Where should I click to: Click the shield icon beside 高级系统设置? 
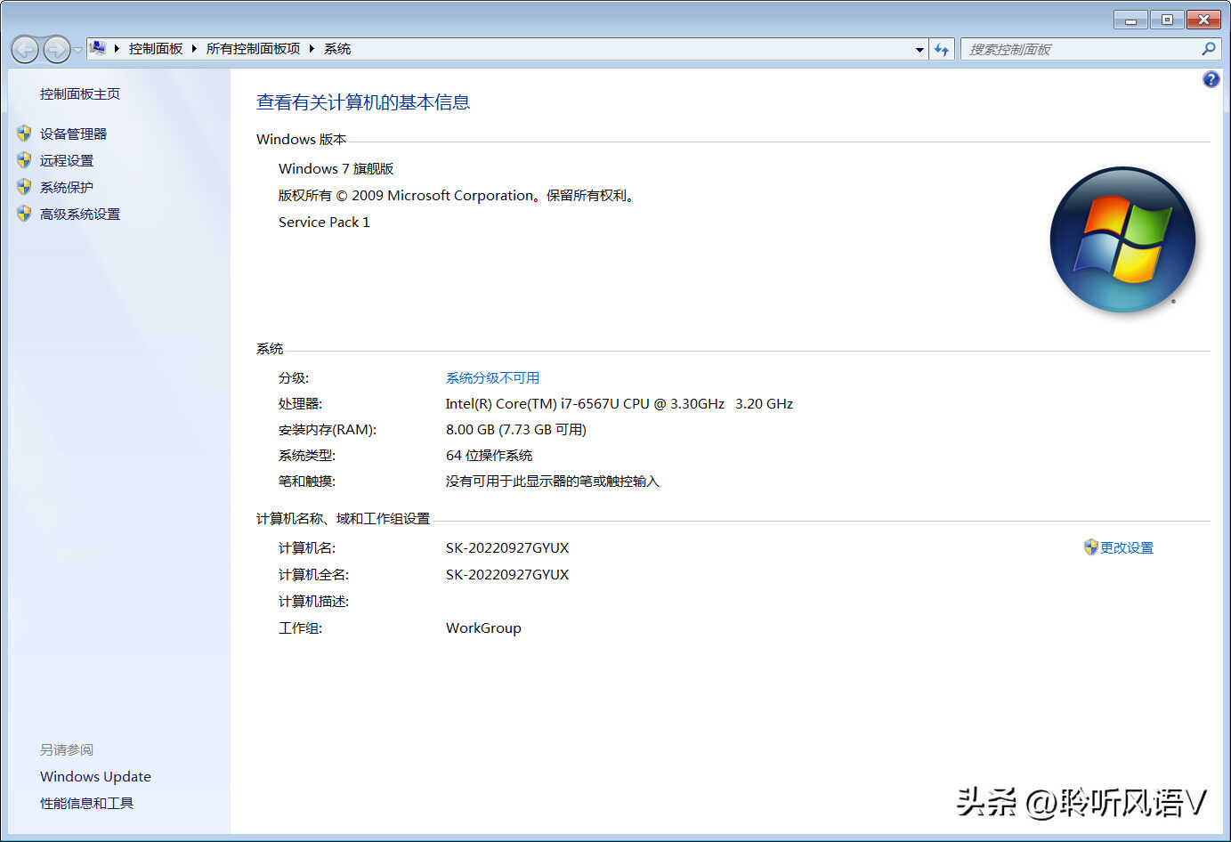[24, 214]
